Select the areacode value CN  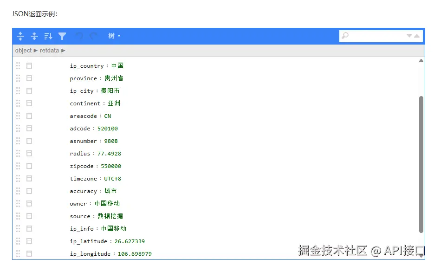pos(108,116)
